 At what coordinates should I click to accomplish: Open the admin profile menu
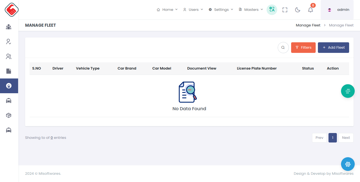point(337,10)
